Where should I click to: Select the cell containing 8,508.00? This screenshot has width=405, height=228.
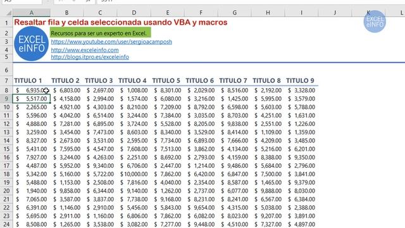[x=32, y=224]
